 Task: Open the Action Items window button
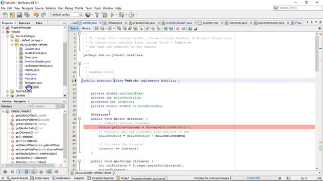pyautogui.click(x=40, y=178)
